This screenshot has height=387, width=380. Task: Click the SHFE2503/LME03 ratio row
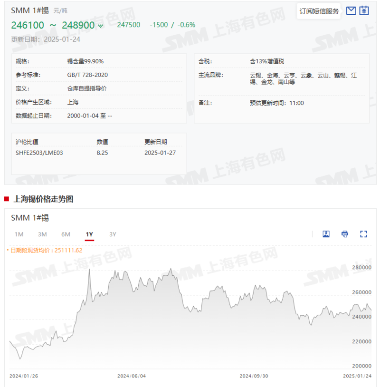pyautogui.click(x=99, y=153)
